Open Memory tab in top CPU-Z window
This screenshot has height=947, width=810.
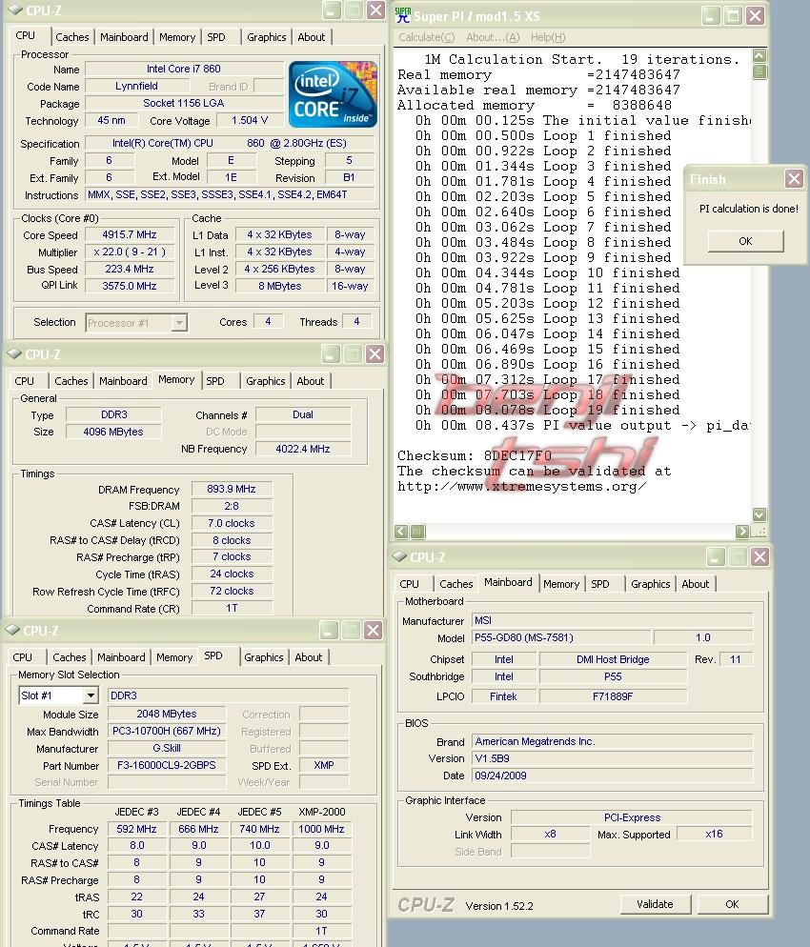coord(177,37)
